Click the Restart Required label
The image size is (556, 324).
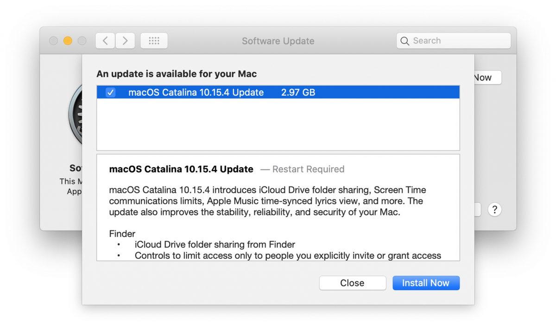[x=308, y=169]
